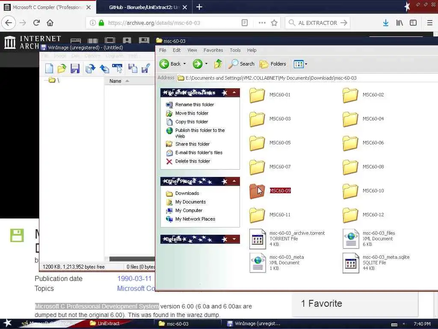Collapse Other Places panel
Viewport: 438px width, 329px height.
(234, 181)
